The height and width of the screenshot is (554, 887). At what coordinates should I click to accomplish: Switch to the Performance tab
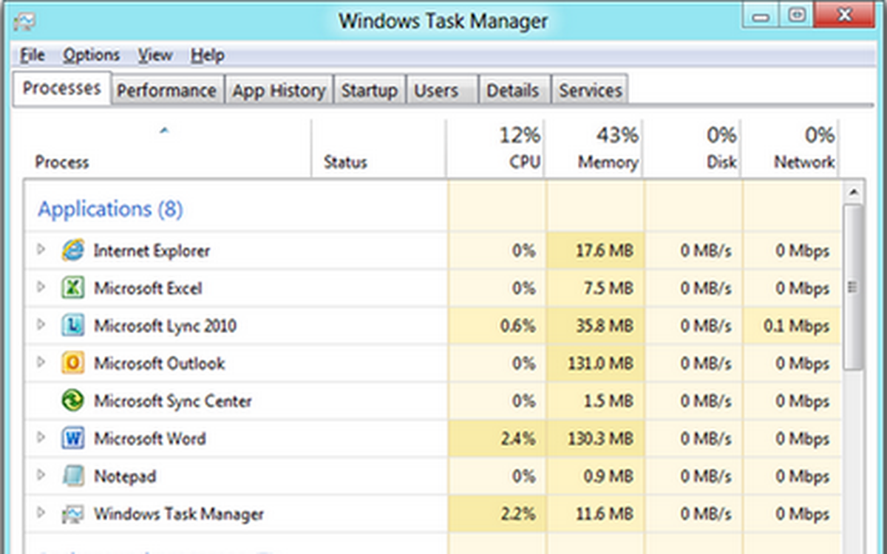pyautogui.click(x=167, y=91)
